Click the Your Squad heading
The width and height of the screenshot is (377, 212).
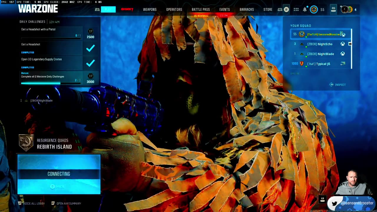click(300, 26)
